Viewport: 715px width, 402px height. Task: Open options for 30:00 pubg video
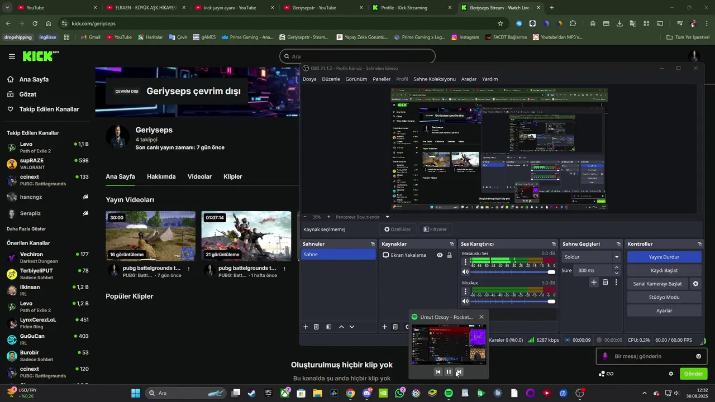(x=189, y=269)
